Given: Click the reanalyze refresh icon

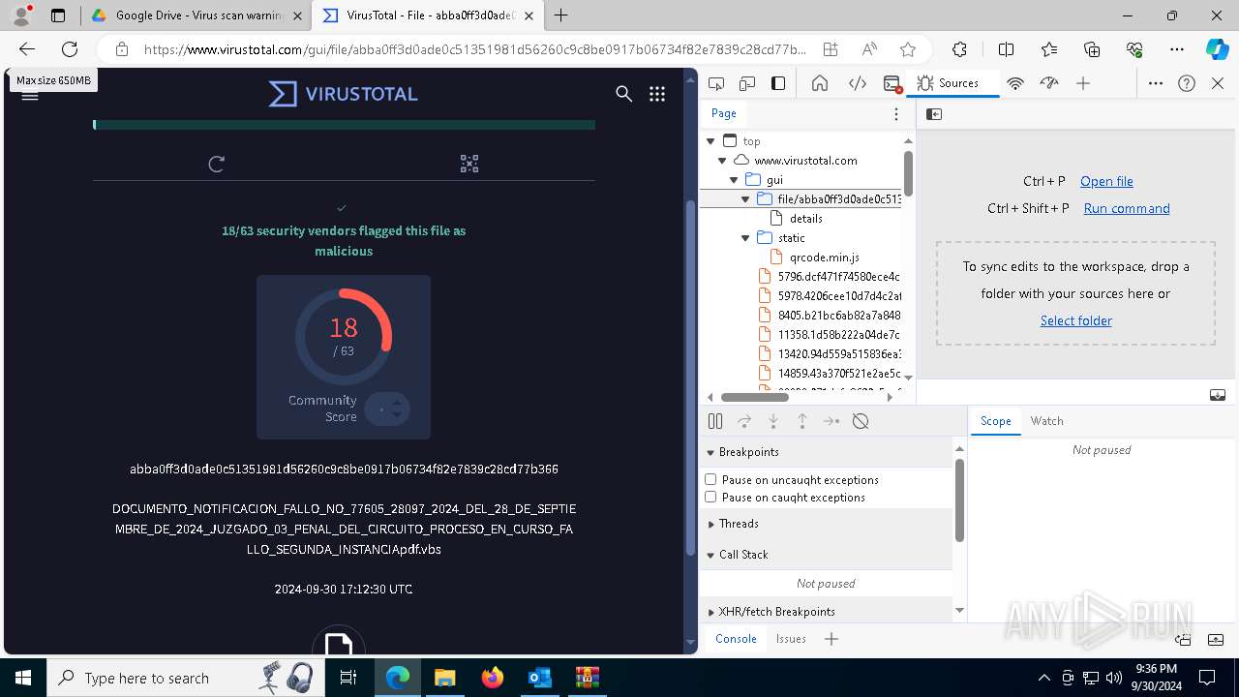Looking at the screenshot, I should [x=217, y=164].
